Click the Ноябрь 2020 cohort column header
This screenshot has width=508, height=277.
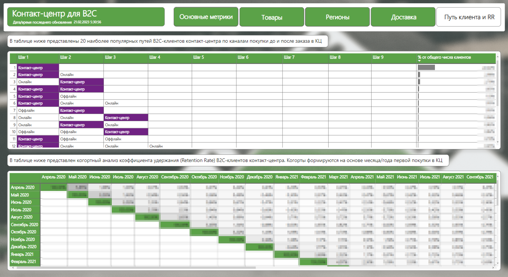tap(232, 177)
